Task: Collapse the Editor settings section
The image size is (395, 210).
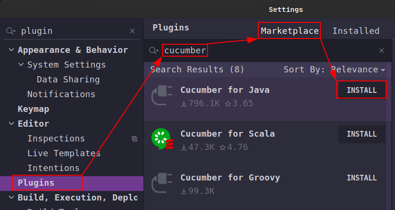Action: click(x=11, y=124)
